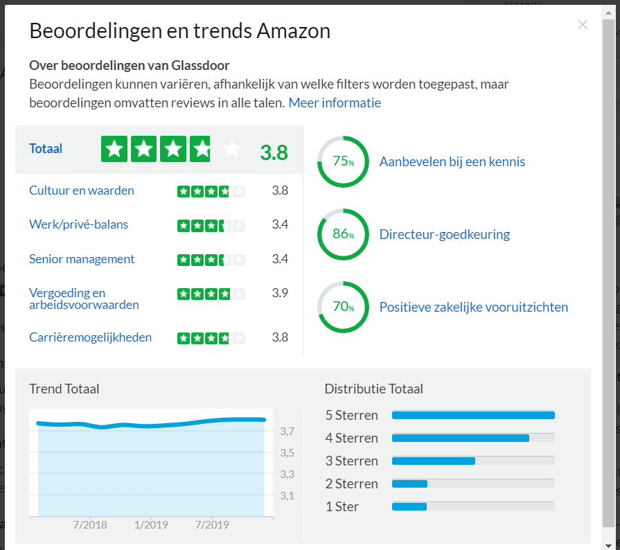The width and height of the screenshot is (620, 550).
Task: Click the 86% approval circle icon
Action: click(343, 234)
